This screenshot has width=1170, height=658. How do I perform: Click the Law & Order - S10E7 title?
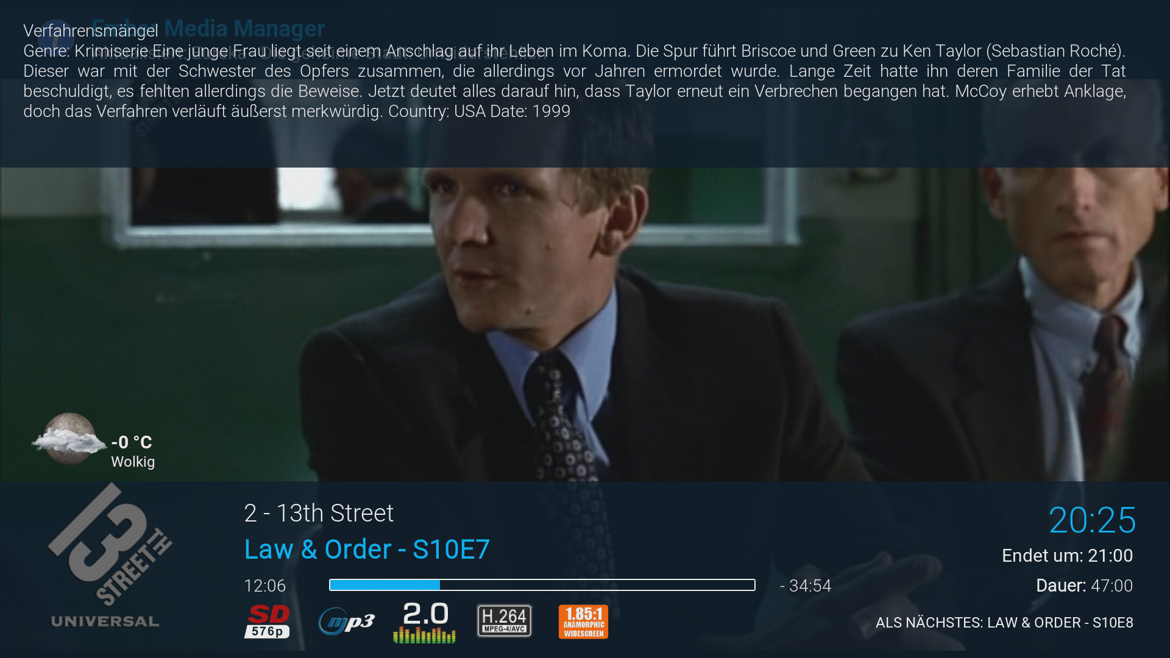pyautogui.click(x=367, y=550)
